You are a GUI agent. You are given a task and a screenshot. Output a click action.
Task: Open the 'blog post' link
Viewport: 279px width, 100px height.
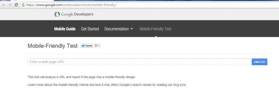tap(179, 85)
